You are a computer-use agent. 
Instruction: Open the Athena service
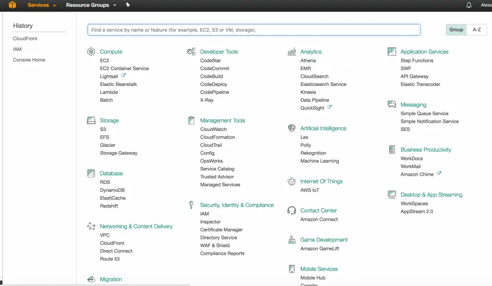[x=308, y=60]
